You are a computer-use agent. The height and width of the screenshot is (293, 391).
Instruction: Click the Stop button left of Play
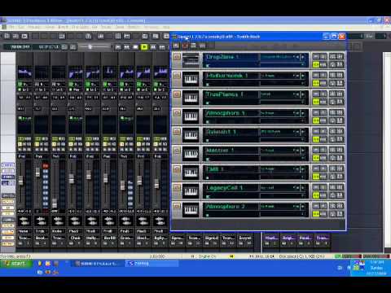tap(135, 47)
